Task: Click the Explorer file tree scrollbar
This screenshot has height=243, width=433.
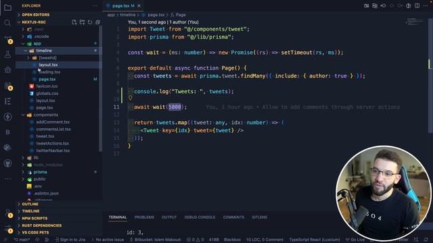Action: (101, 88)
